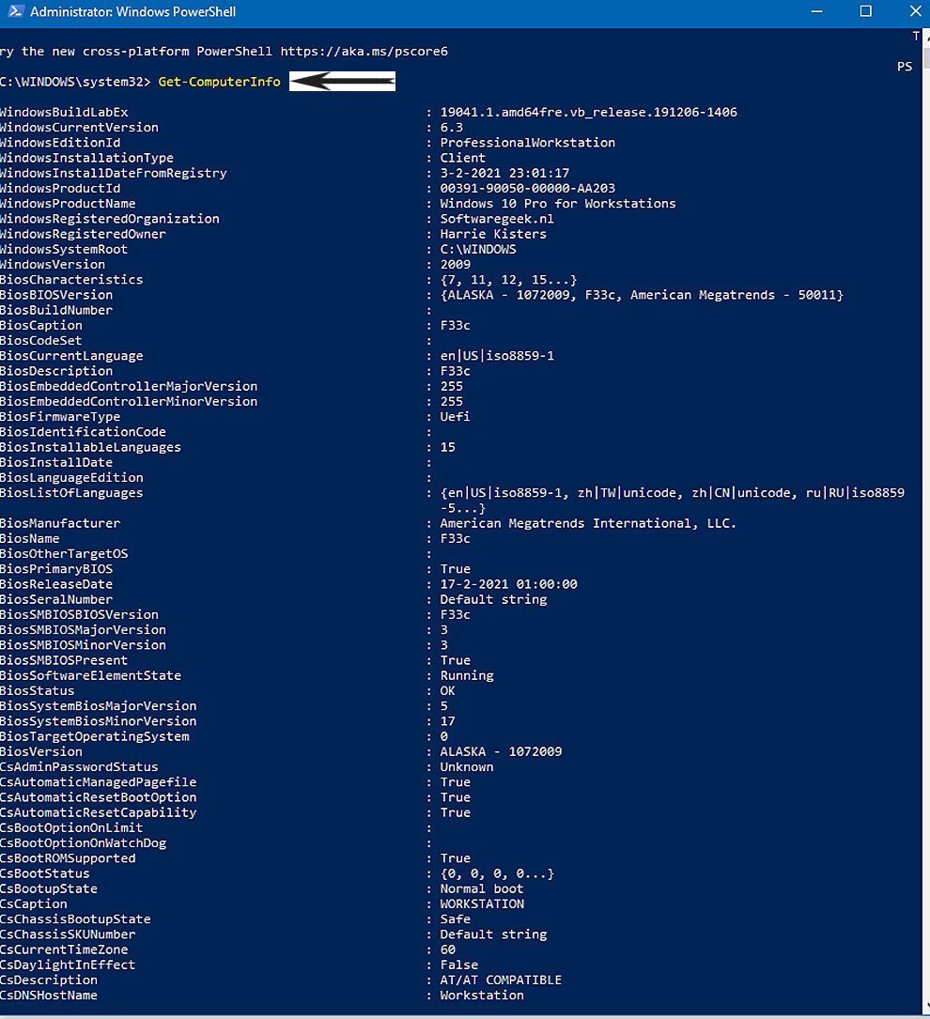930x1019 pixels.
Task: Click the CsChassisSKUNumber property name
Action: click(x=68, y=934)
